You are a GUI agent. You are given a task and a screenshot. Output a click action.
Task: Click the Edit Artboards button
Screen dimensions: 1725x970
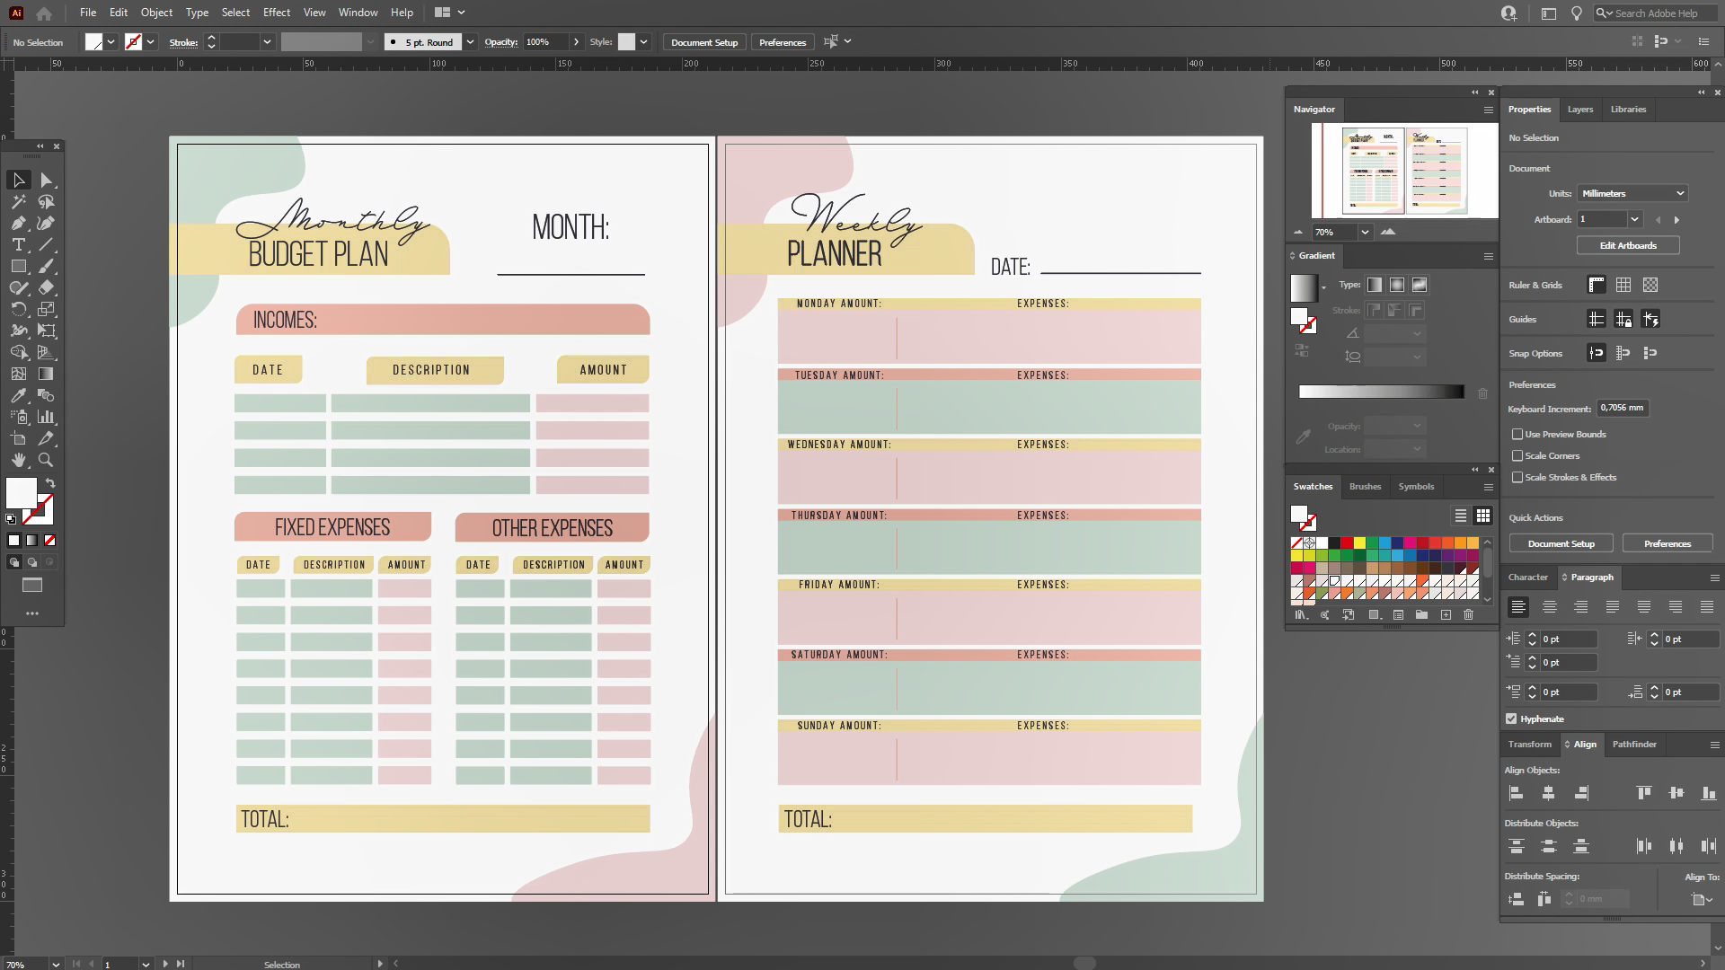(x=1627, y=245)
